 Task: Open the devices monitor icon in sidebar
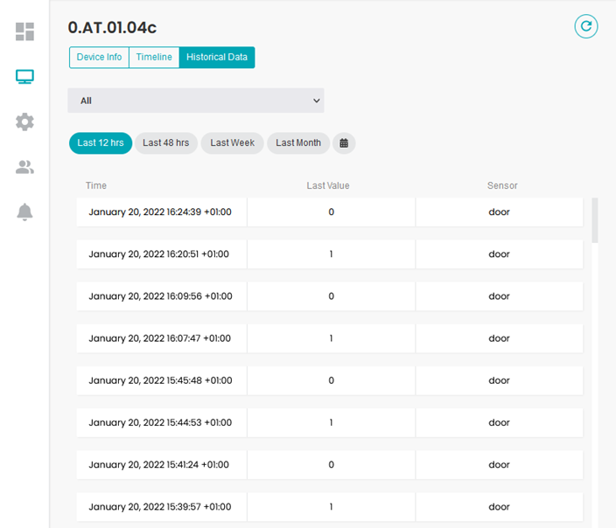point(24,77)
